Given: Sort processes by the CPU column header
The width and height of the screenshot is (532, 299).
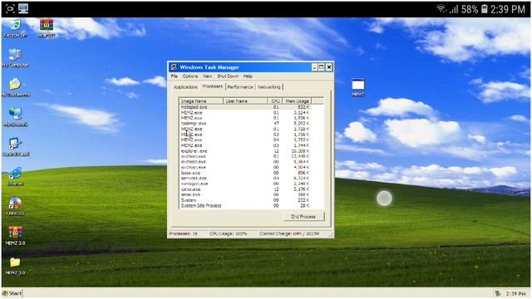Looking at the screenshot, I should tap(275, 101).
